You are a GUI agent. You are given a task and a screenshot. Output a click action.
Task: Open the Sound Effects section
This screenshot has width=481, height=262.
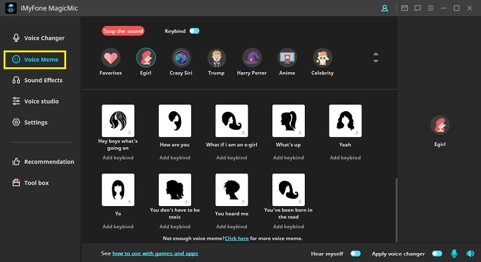[37, 81]
